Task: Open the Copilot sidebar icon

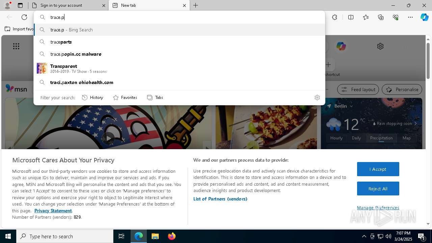Action: (x=424, y=17)
